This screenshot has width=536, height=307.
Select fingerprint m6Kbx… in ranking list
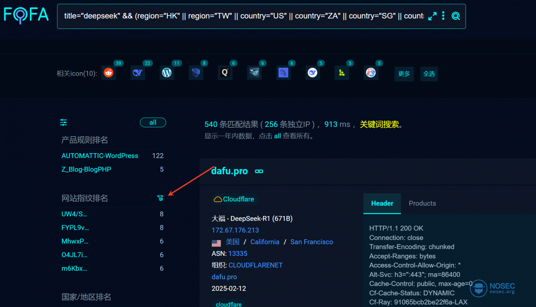[74, 268]
